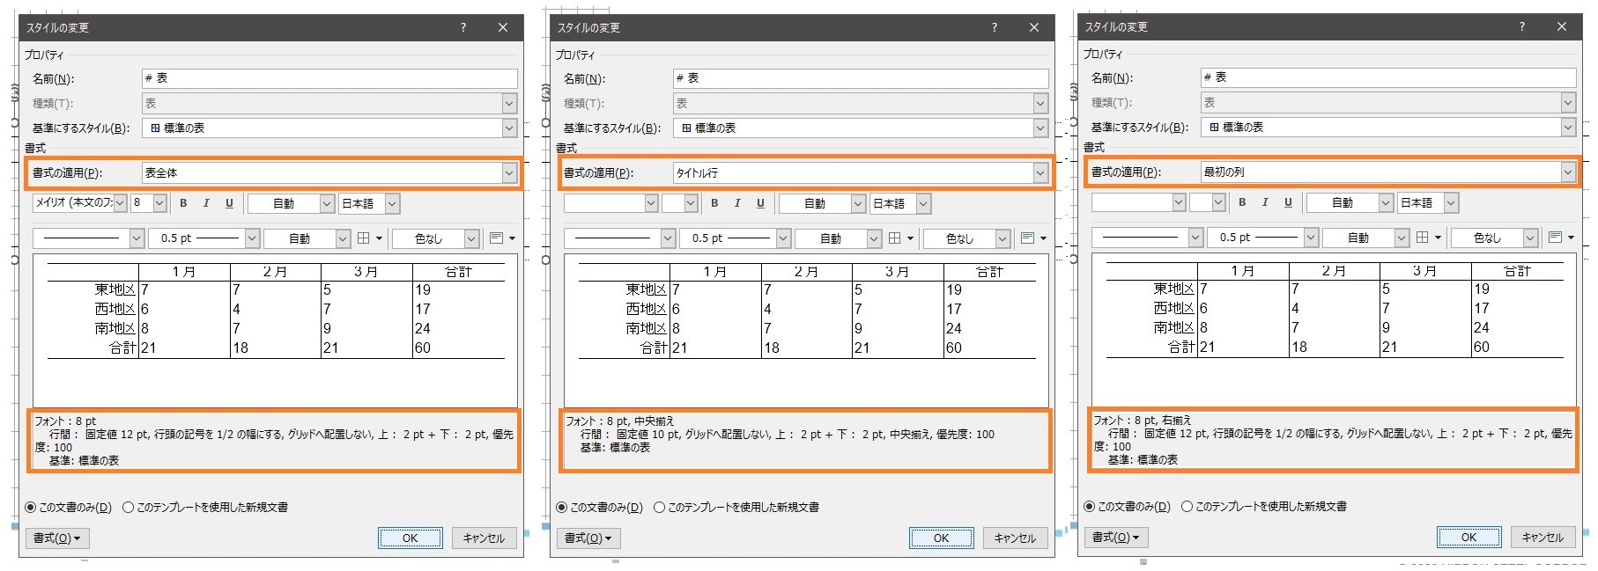Open 書式の適用 dropdown showing タイトル行
Screen dimensions: 1598x571
click(x=861, y=173)
